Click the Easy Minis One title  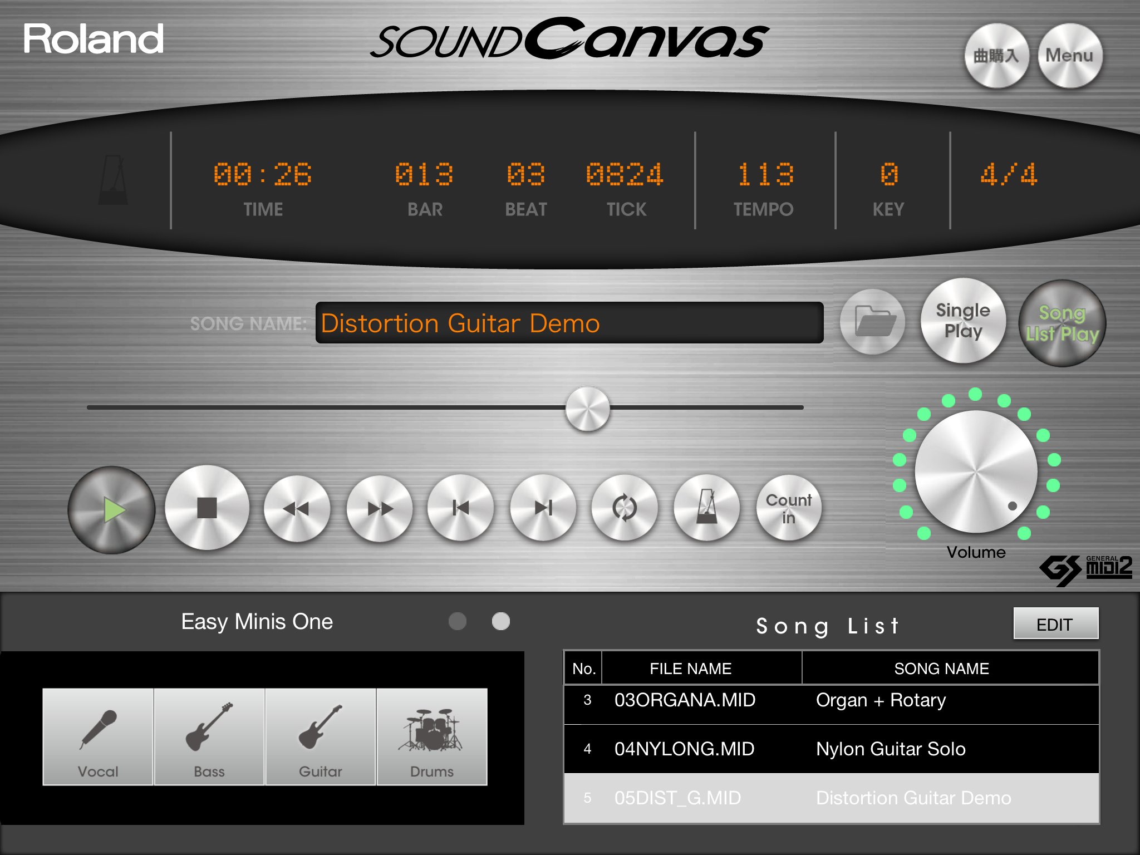(x=257, y=621)
